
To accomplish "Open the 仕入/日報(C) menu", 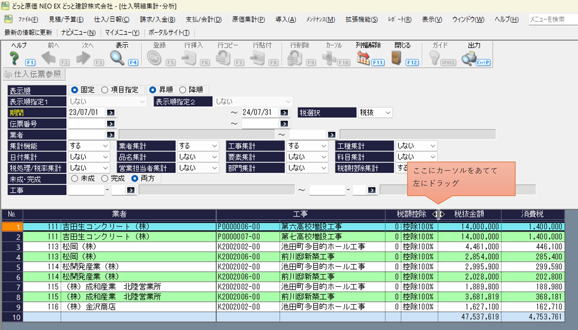I will [111, 20].
